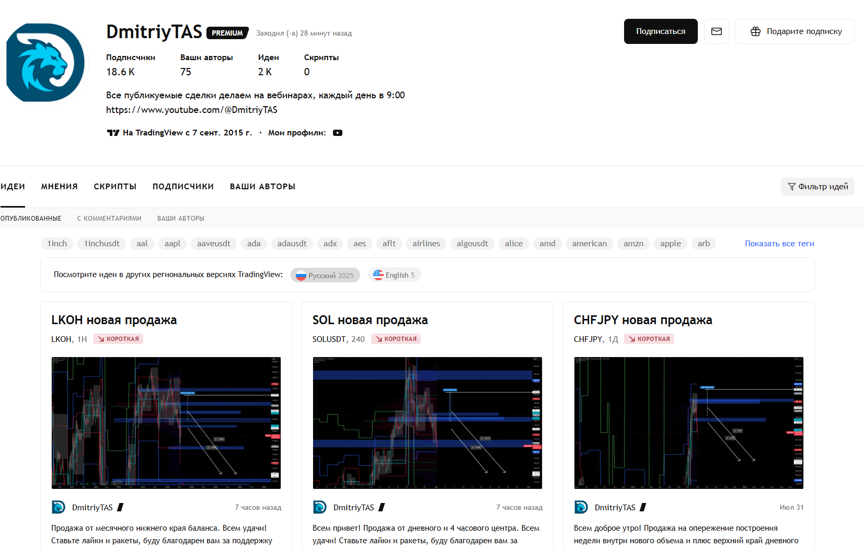
Task: Click the amzn tag
Action: (x=633, y=244)
